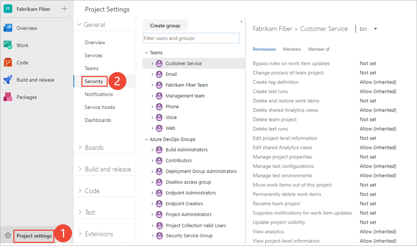Collapse the groups panel with the arrow

pos(241,22)
